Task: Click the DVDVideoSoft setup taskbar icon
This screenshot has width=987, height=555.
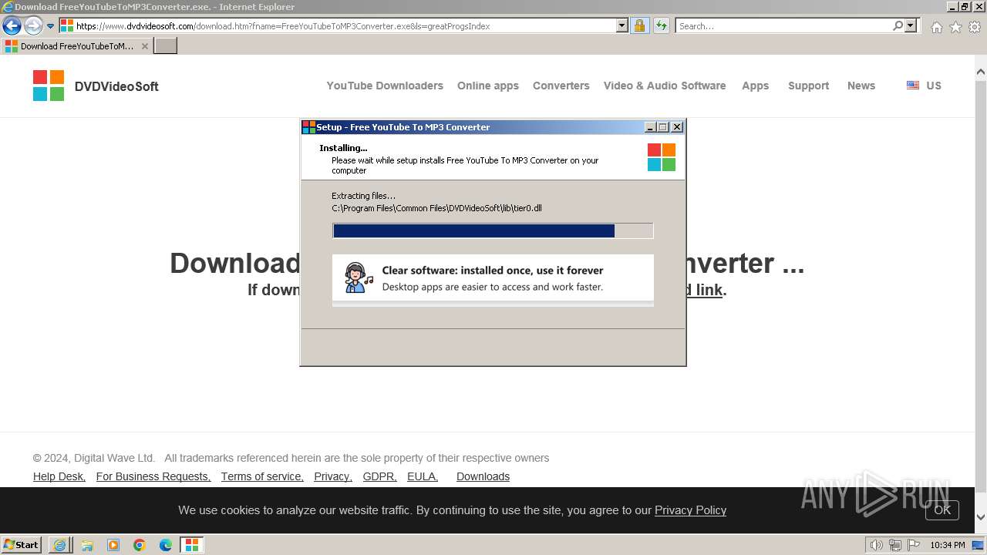Action: [192, 545]
